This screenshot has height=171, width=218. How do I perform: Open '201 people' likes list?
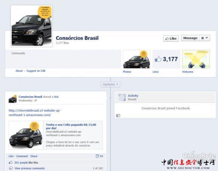(21, 162)
